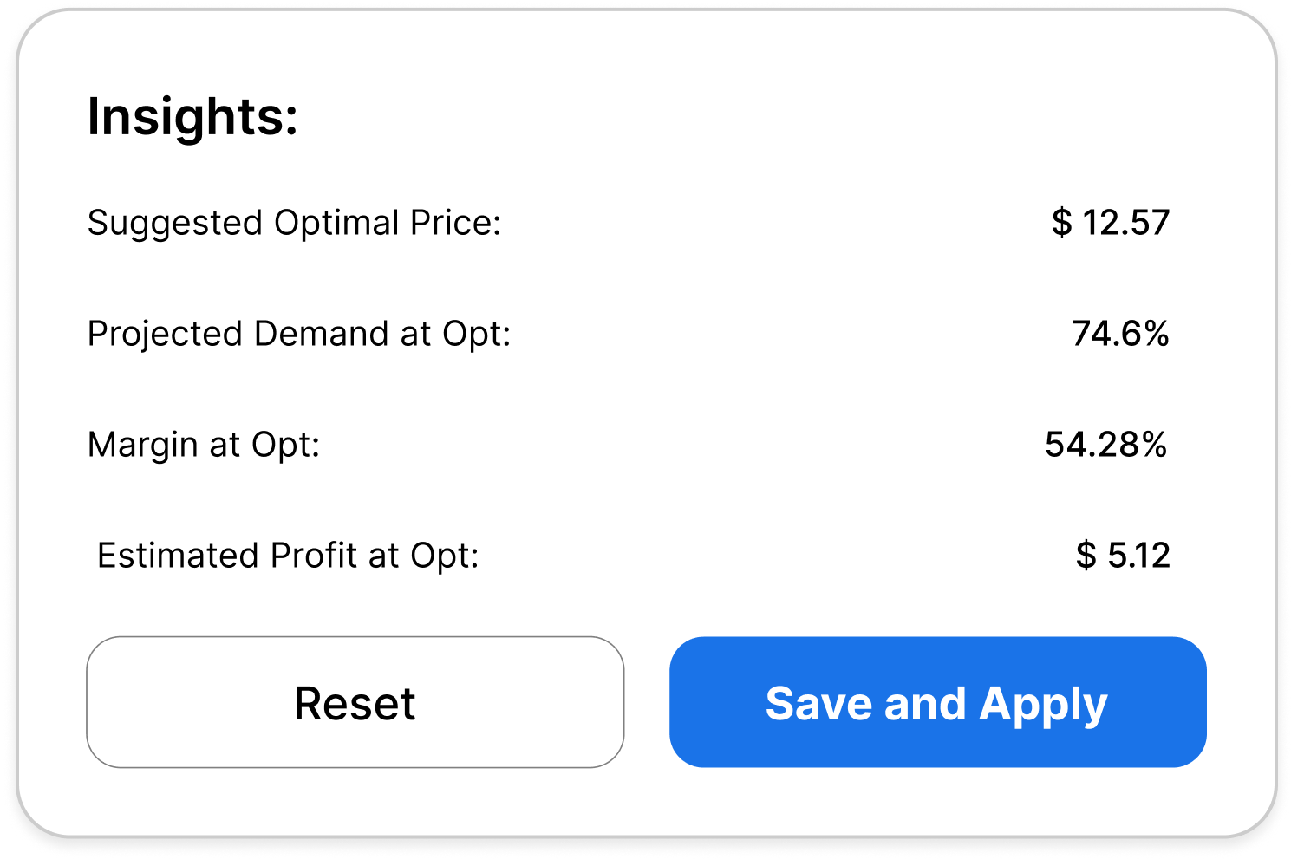
Task: Click the Insights heading
Action: (192, 116)
